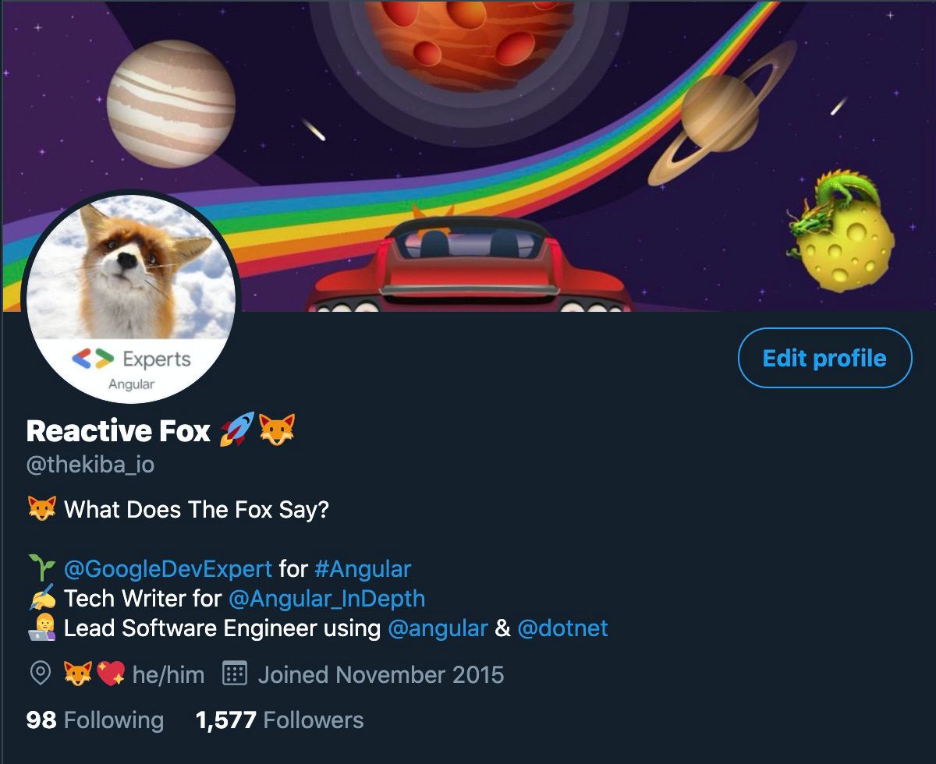Viewport: 936px width, 764px height.
Task: Click the @thekiba_io handle text
Action: click(x=90, y=465)
